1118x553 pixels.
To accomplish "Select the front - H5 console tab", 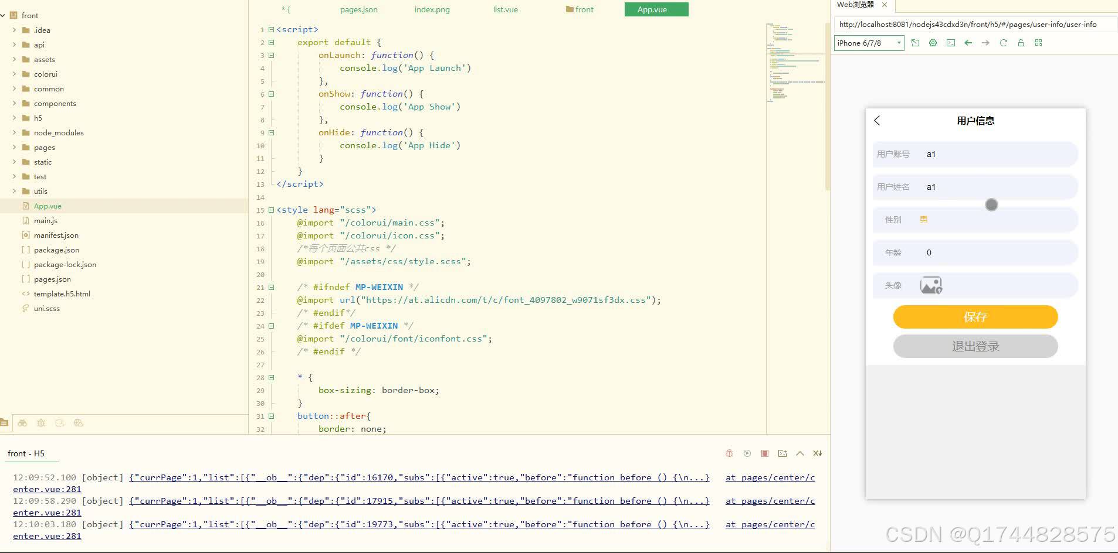I will point(26,453).
